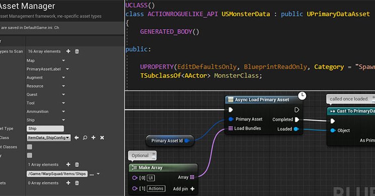Click UPROPERTY macro in the code
375x196 pixels.
[x=157, y=67]
